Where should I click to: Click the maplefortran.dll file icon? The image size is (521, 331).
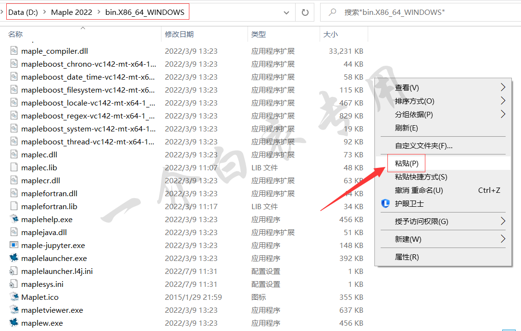pos(14,193)
